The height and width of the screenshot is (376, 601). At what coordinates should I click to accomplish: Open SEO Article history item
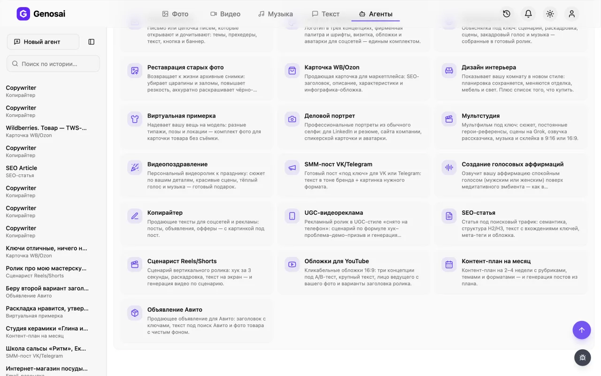47,171
